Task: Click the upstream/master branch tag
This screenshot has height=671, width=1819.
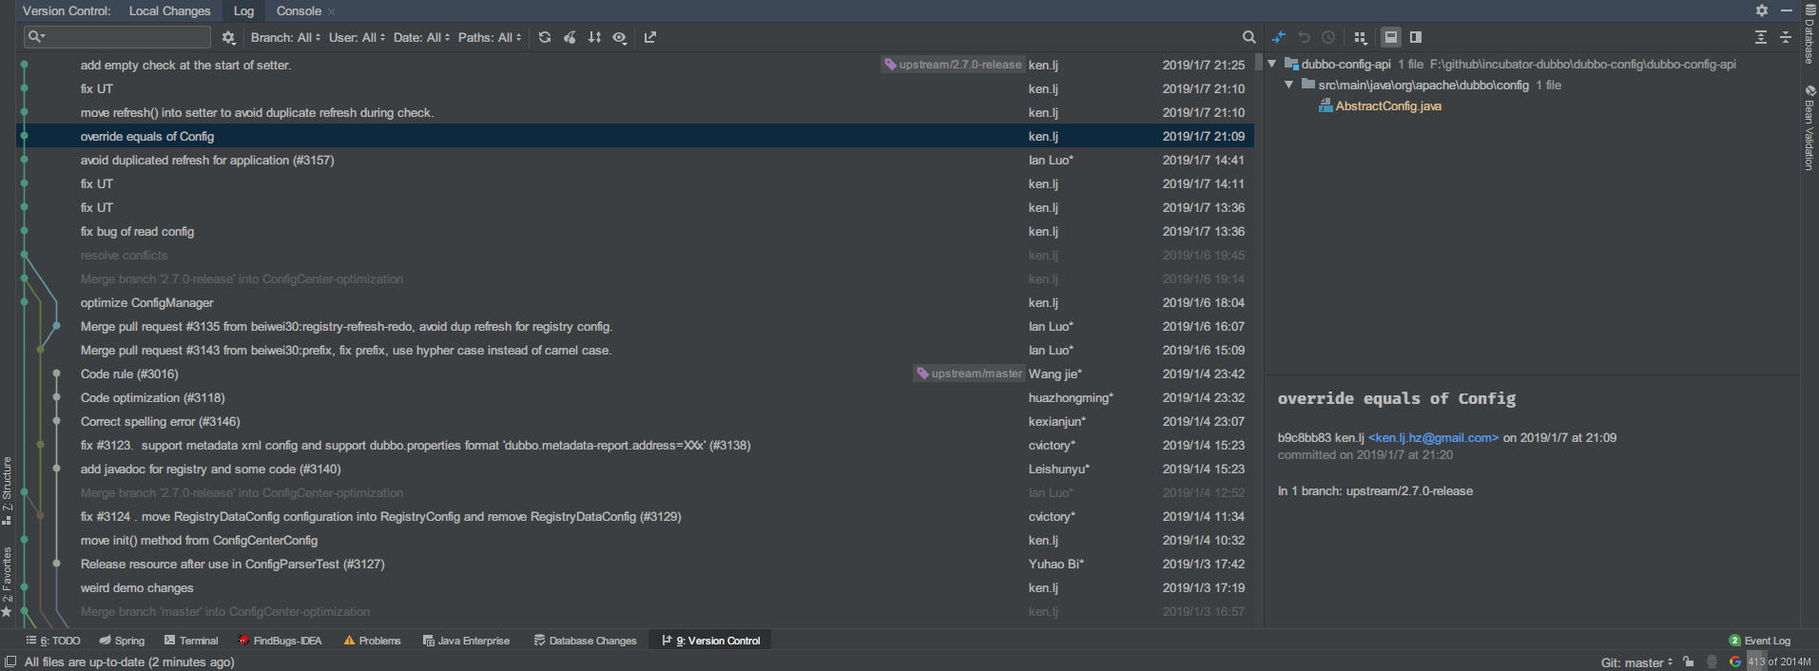Action: point(969,374)
